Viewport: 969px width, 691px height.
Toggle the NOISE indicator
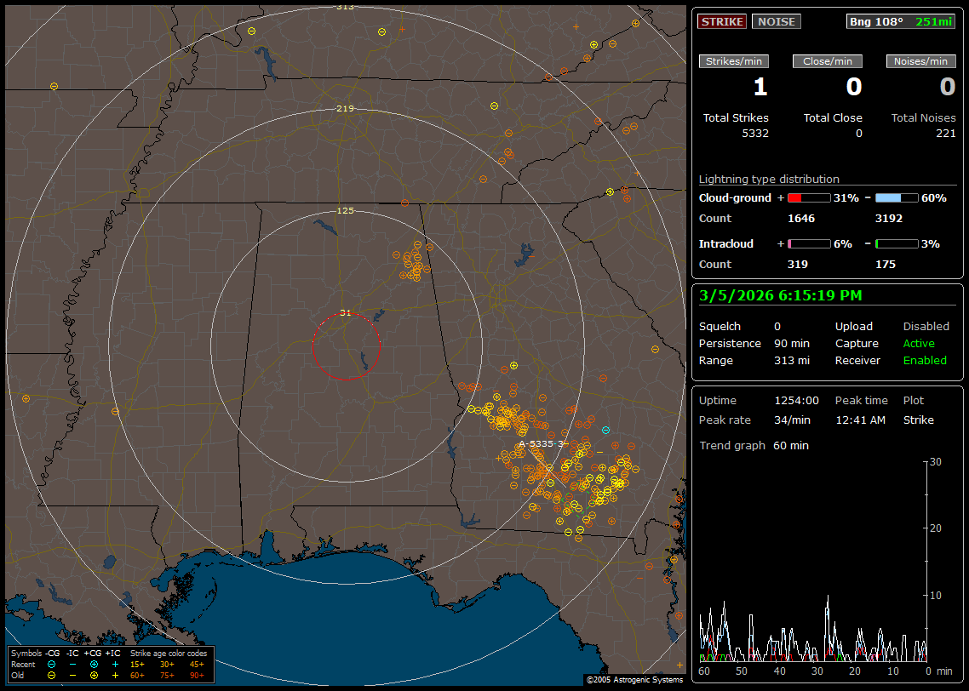point(776,21)
